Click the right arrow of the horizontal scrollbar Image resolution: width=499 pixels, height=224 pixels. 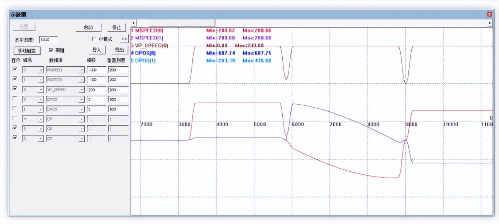point(490,23)
